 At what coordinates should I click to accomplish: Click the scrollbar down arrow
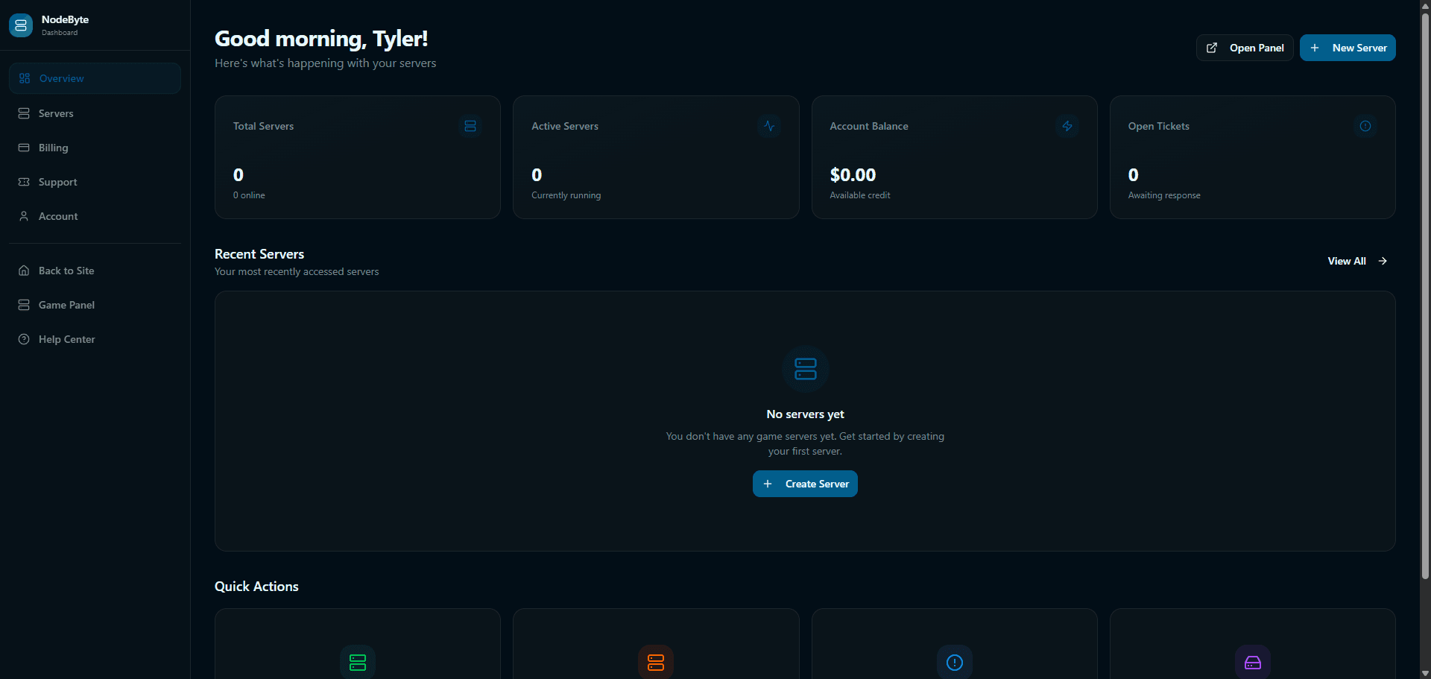(x=1425, y=673)
